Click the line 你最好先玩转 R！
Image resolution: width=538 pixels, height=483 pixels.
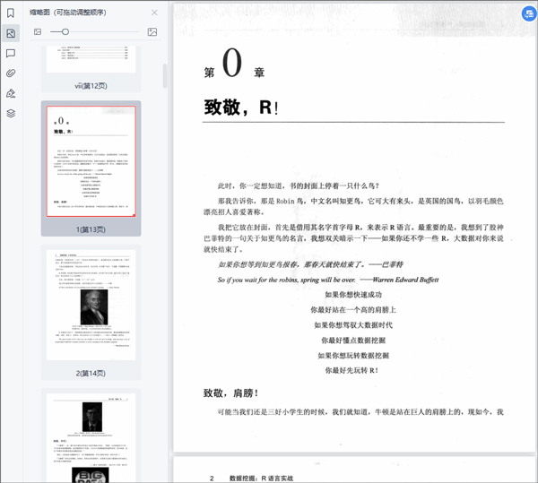[351, 370]
